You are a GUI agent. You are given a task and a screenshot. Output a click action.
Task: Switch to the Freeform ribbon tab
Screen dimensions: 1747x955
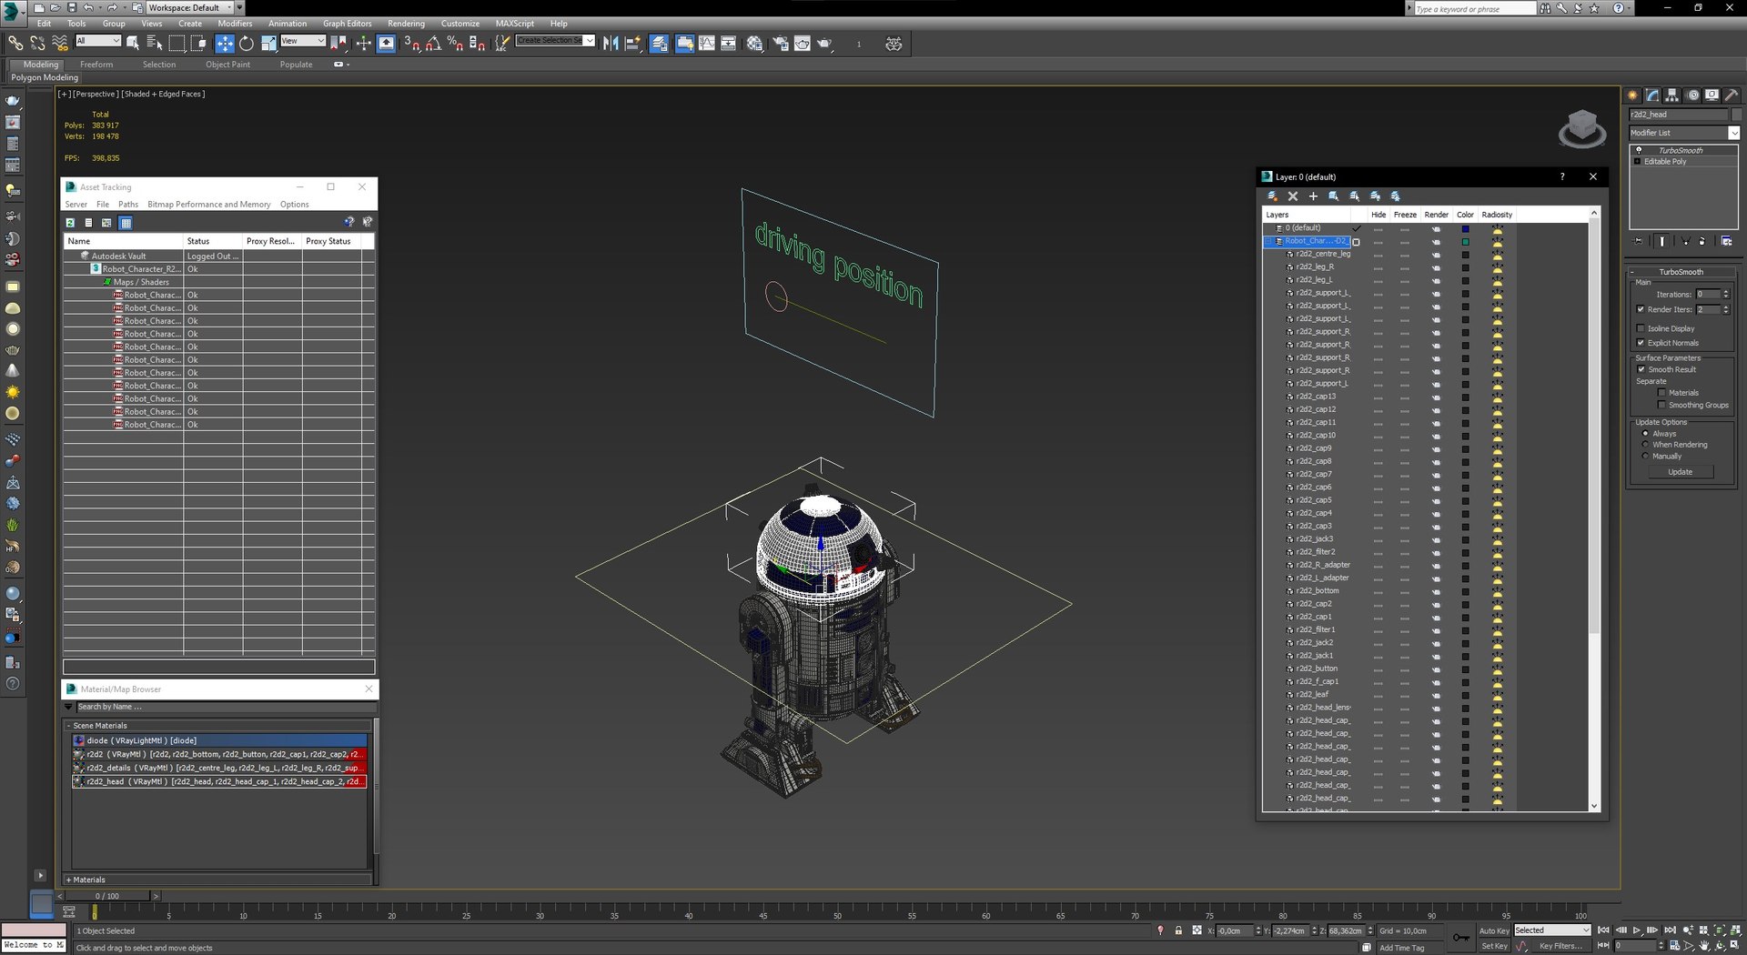click(96, 65)
